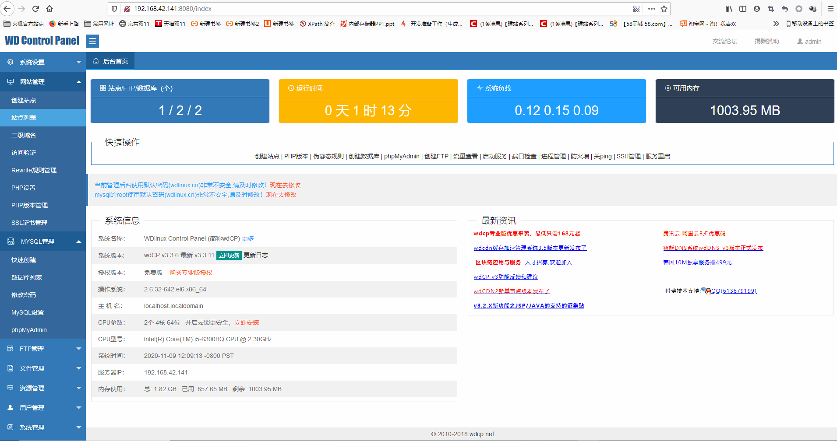Click 立即安装 link in CPU参数 row
The width and height of the screenshot is (837, 441).
click(x=247, y=322)
